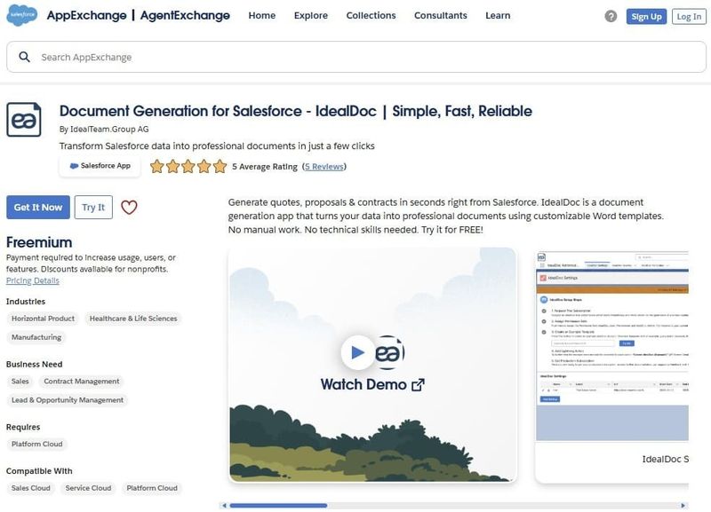Click the search magnifier icon
Viewport: 711px width, 512px height.
coord(25,57)
